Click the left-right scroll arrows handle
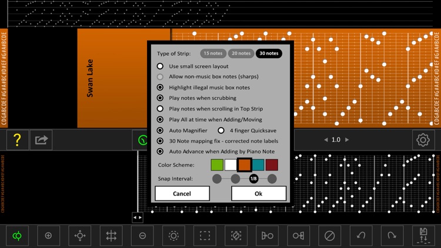 (x=137, y=217)
